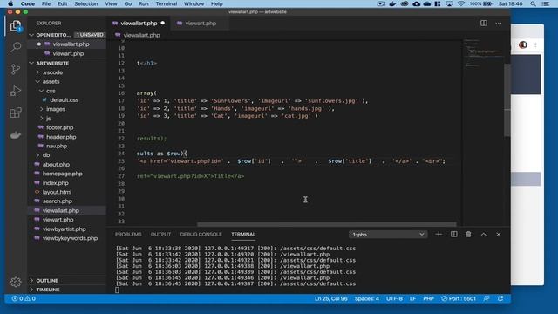
Task: Click the minimap code overview
Action: point(482,53)
